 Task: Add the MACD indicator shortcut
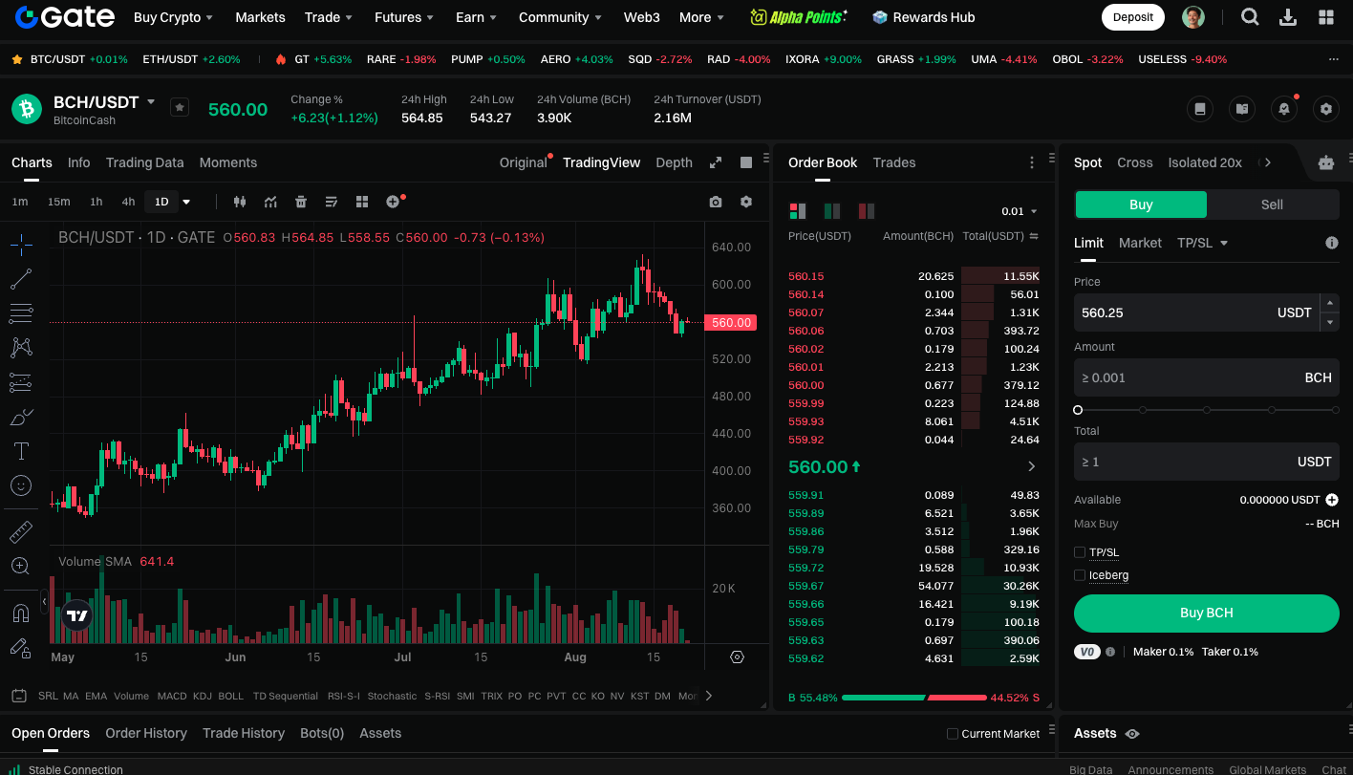(172, 696)
